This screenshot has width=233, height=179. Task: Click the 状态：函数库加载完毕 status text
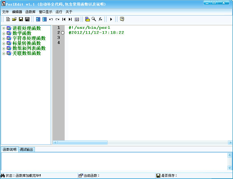point(23,176)
